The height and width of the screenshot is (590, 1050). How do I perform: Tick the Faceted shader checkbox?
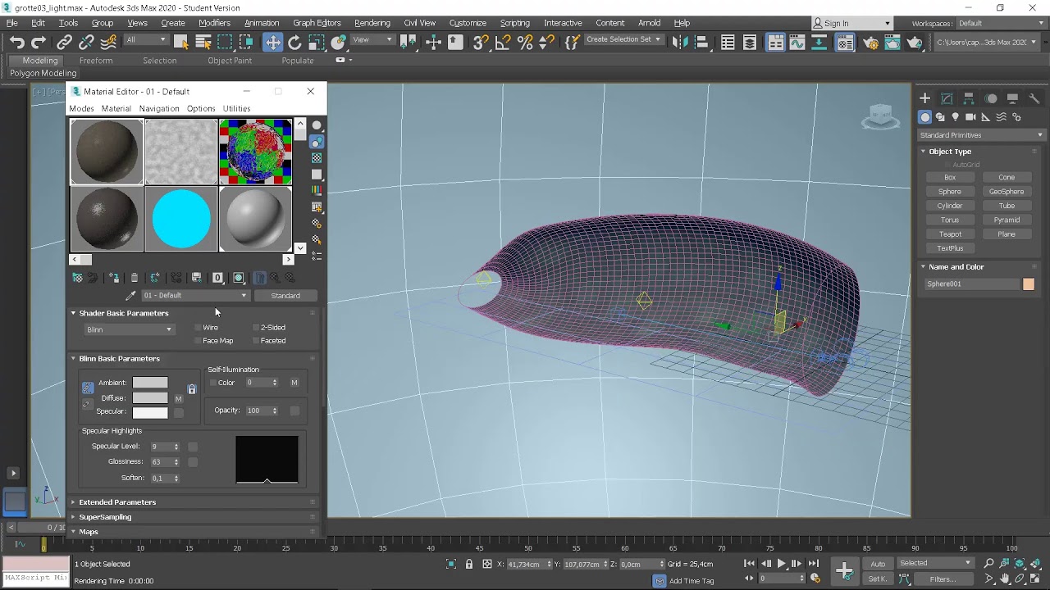coord(256,341)
